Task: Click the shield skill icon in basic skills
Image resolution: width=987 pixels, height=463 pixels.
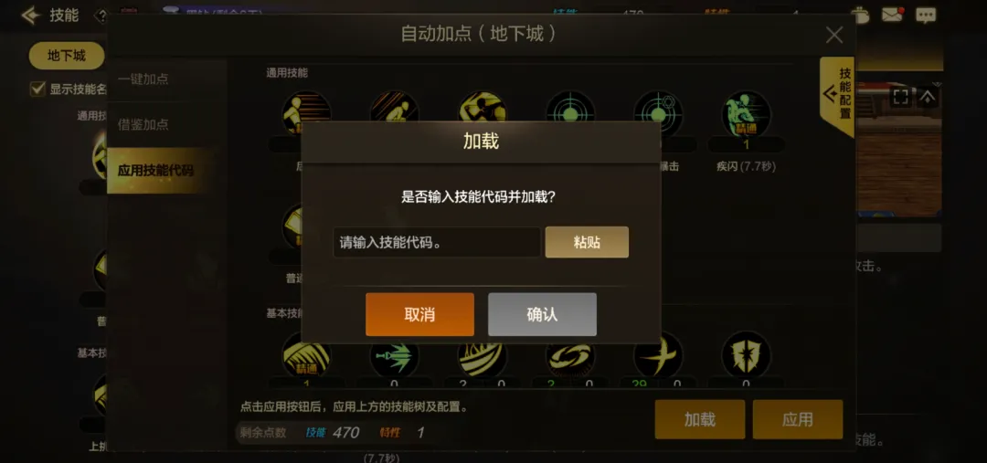Action: [746, 355]
